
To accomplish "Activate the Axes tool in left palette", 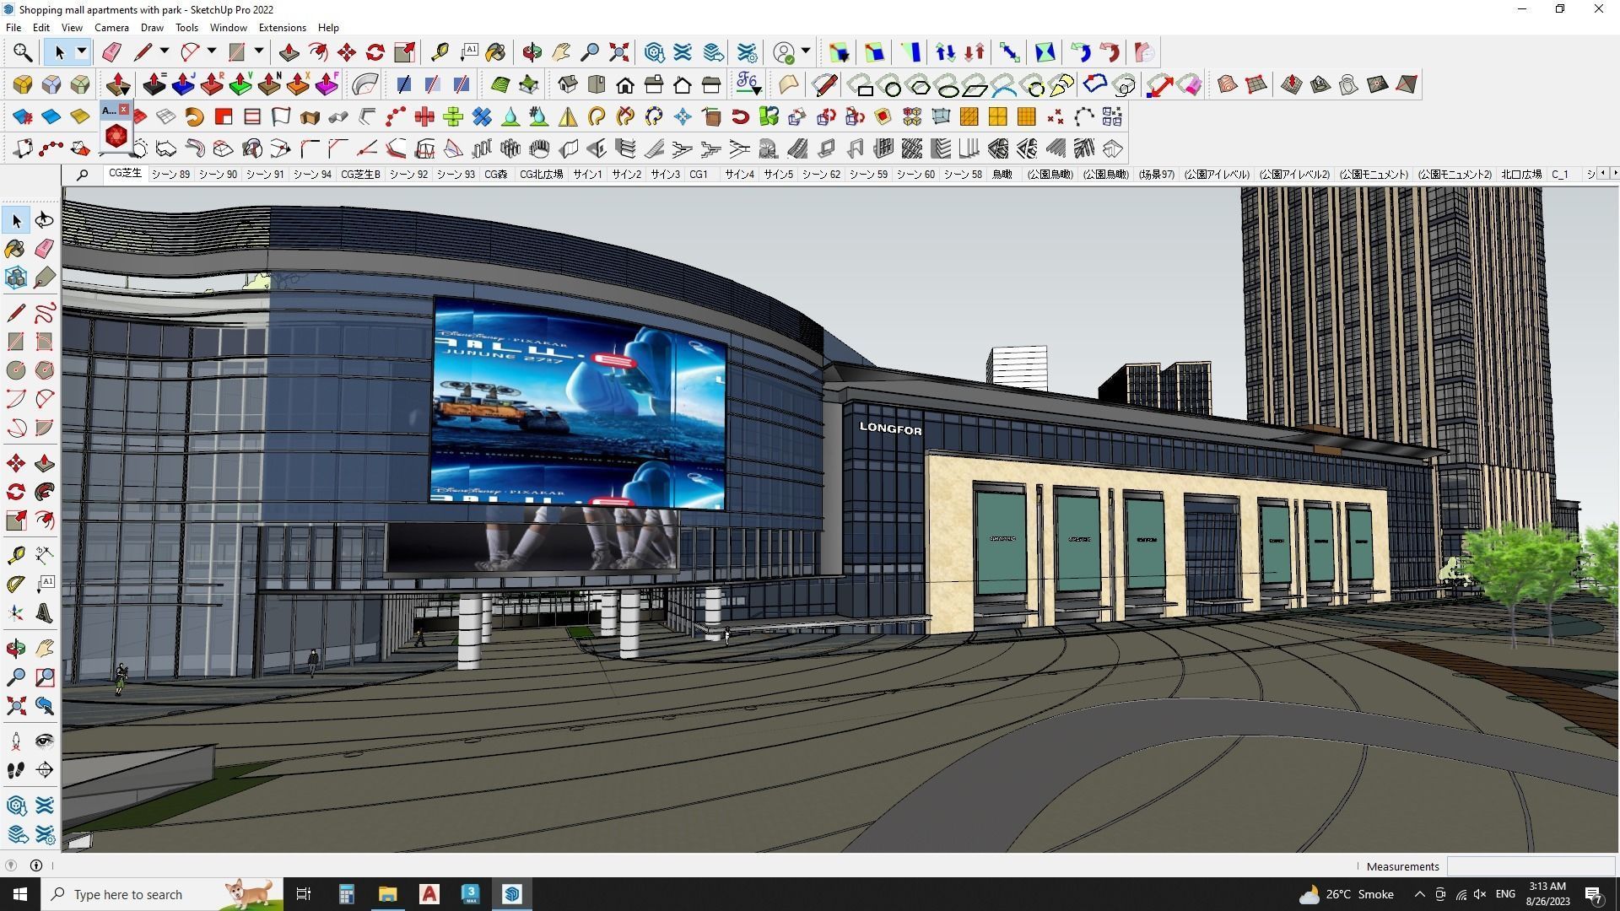I will click(x=16, y=613).
